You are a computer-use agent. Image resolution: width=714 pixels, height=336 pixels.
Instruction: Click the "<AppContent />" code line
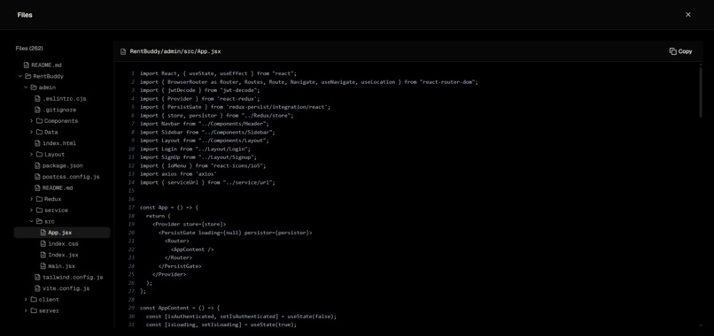pyautogui.click(x=192, y=249)
